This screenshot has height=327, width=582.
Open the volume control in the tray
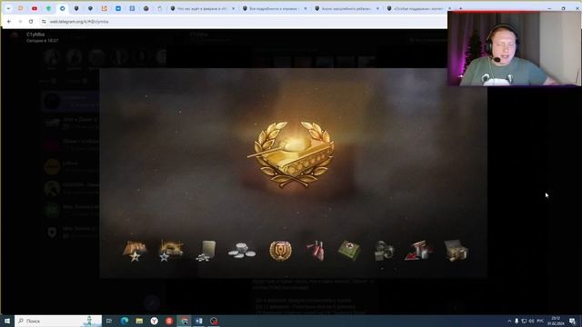coord(531,321)
